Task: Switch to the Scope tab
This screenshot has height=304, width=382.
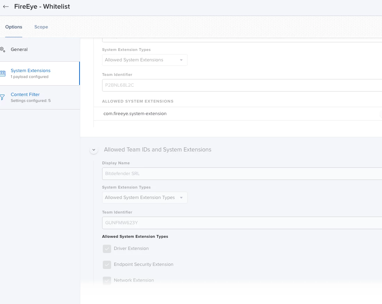Action: pos(41,27)
